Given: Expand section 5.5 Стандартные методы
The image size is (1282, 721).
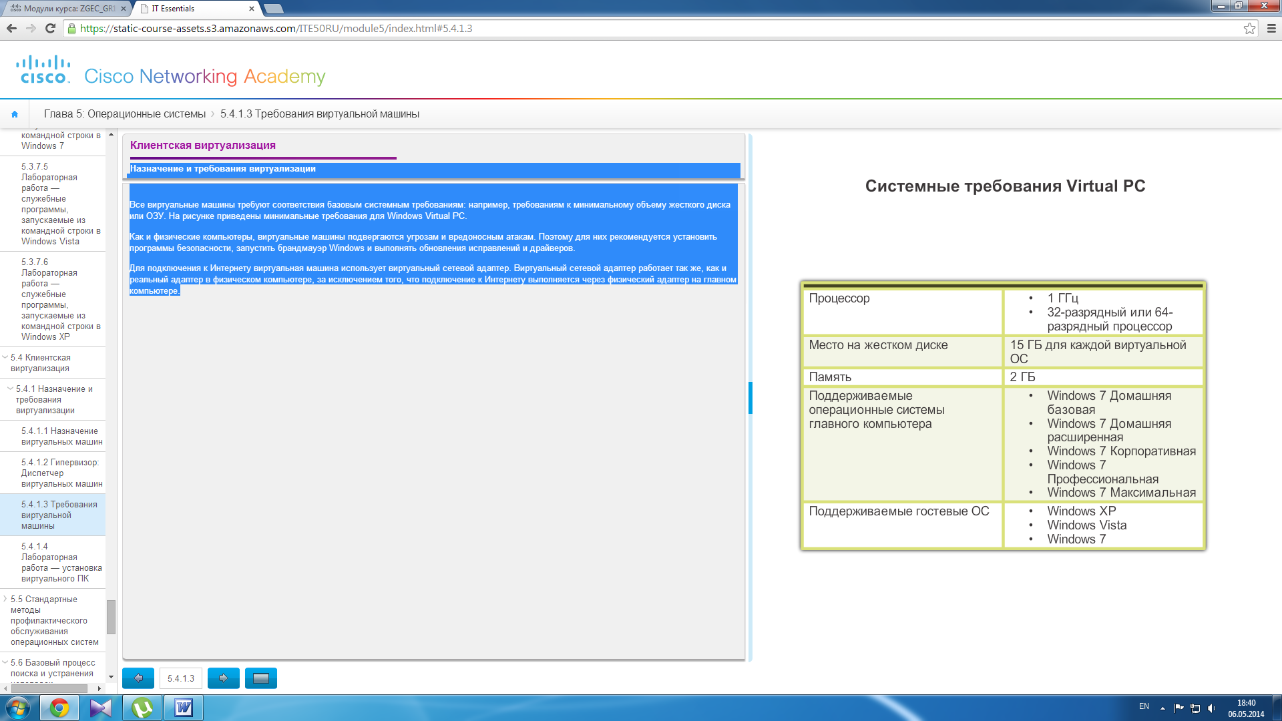Looking at the screenshot, I should click(5, 599).
